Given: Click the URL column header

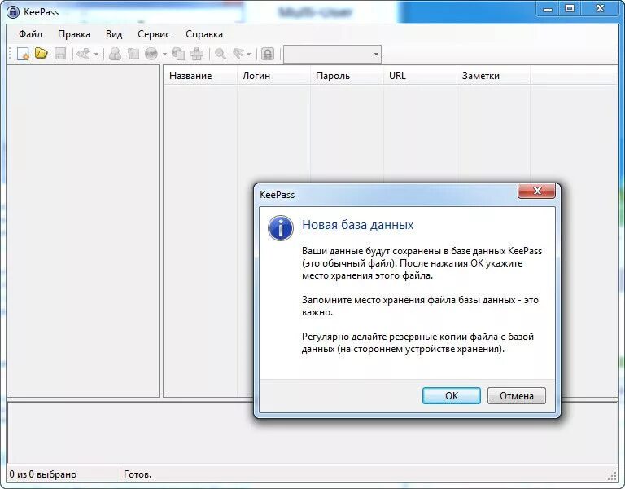Looking at the screenshot, I should point(420,76).
